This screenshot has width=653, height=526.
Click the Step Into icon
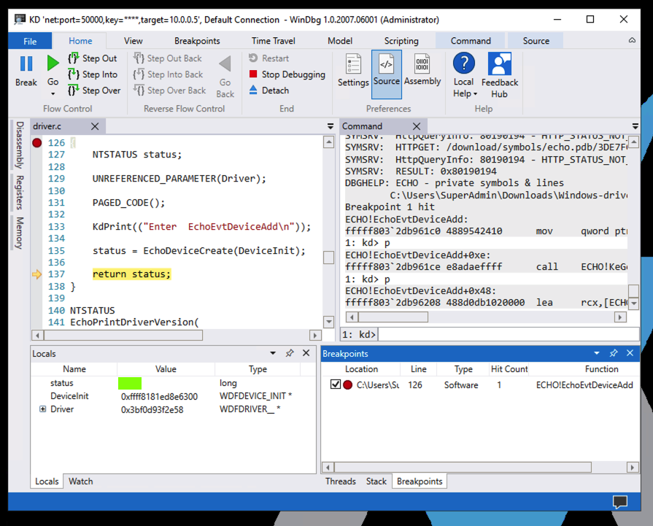coord(74,74)
